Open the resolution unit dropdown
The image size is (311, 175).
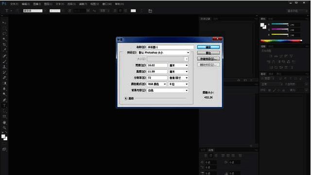pyautogui.click(x=178, y=78)
